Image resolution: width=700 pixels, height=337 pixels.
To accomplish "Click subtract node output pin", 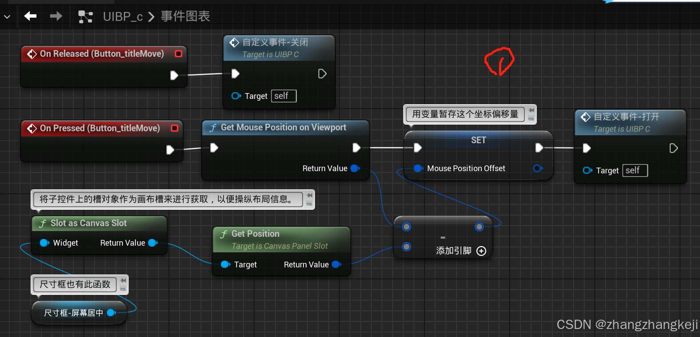I will (x=479, y=227).
